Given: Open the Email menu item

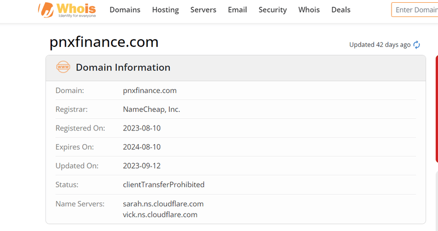Looking at the screenshot, I should [x=238, y=10].
